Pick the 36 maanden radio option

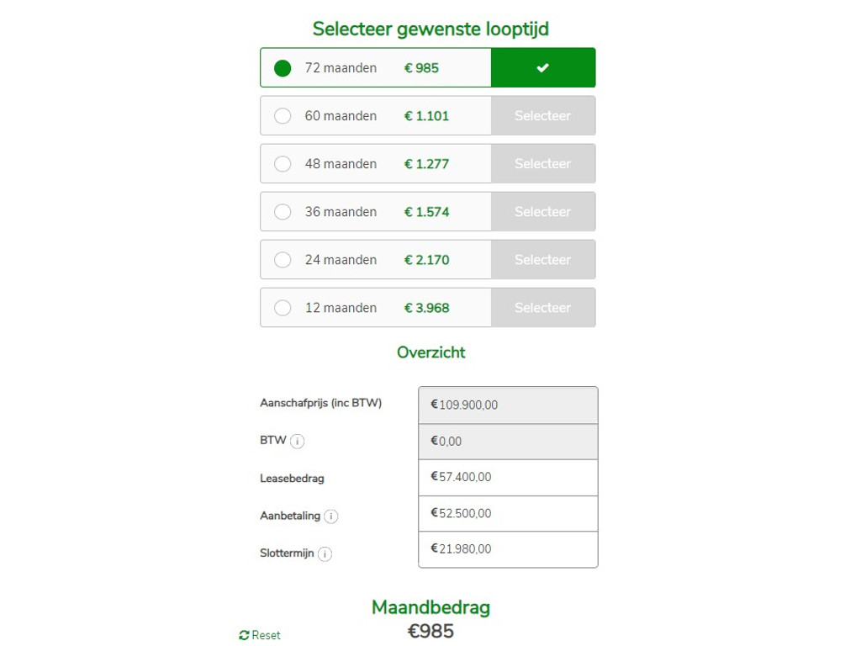[283, 211]
